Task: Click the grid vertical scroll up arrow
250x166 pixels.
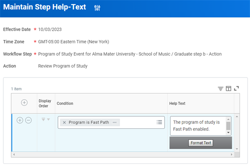Action: (237, 117)
